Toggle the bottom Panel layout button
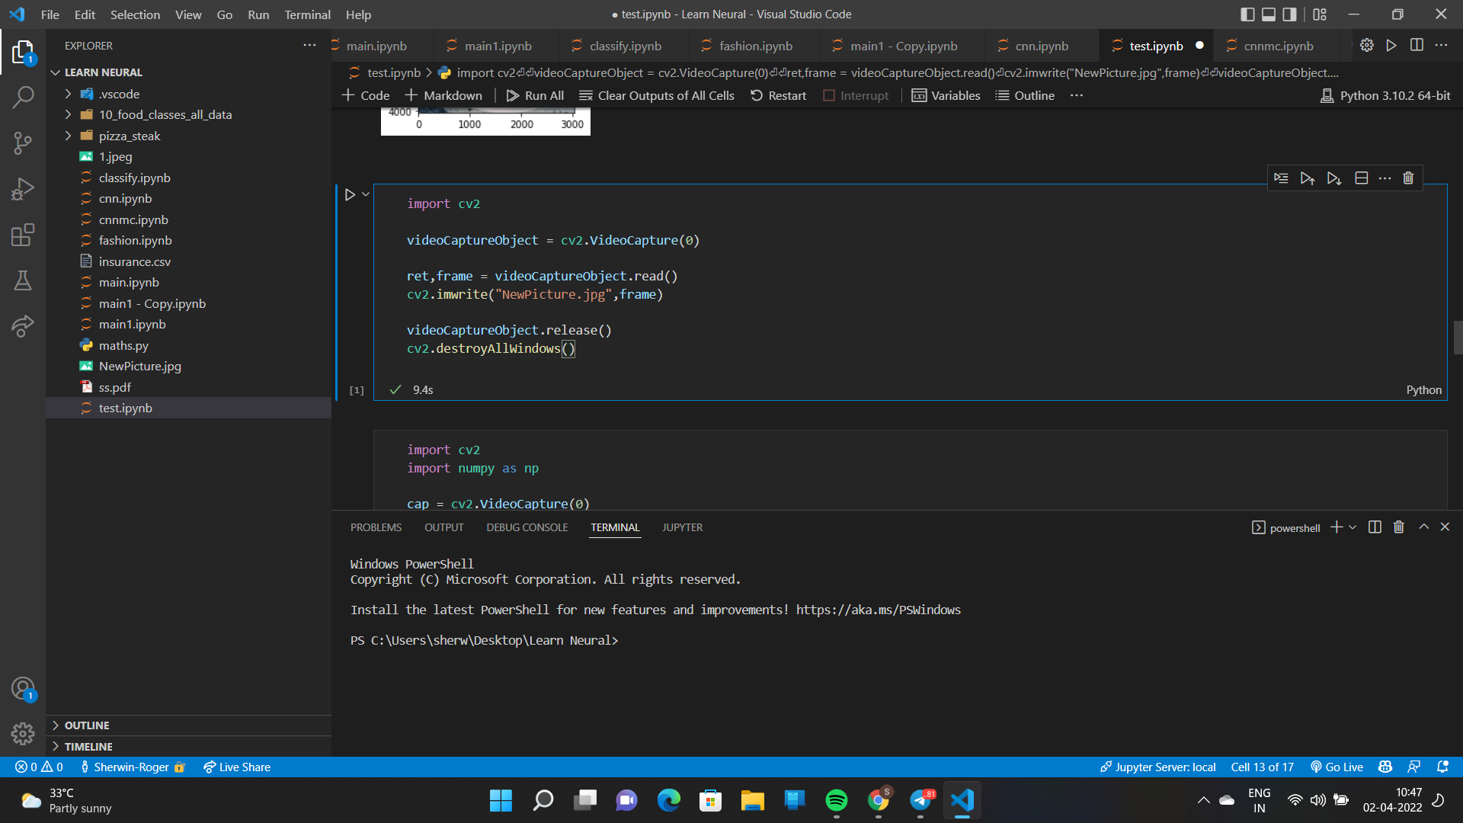The image size is (1463, 823). click(1269, 14)
